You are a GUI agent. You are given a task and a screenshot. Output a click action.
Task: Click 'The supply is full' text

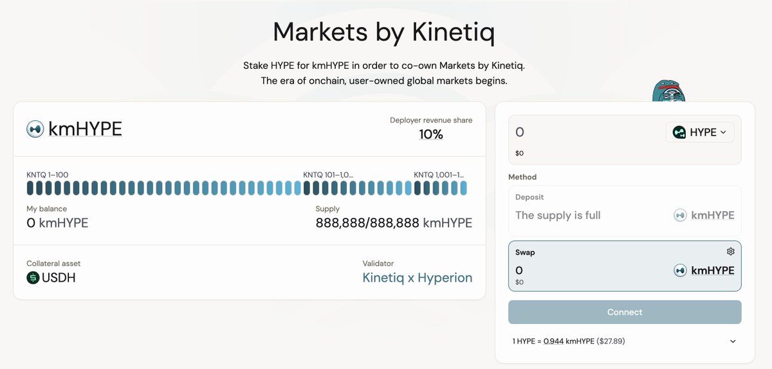(558, 215)
